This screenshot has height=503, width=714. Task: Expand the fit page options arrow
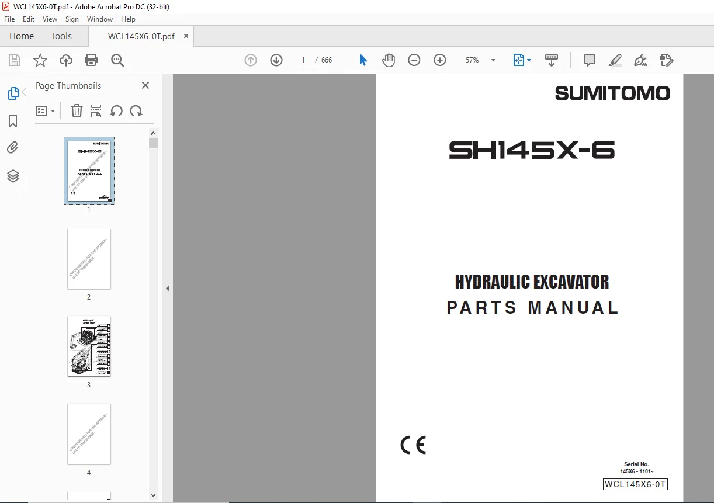tap(529, 60)
